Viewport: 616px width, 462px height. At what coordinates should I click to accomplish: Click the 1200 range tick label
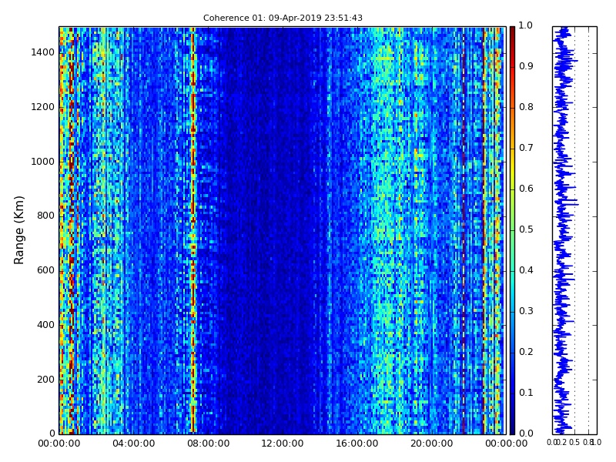click(x=43, y=107)
